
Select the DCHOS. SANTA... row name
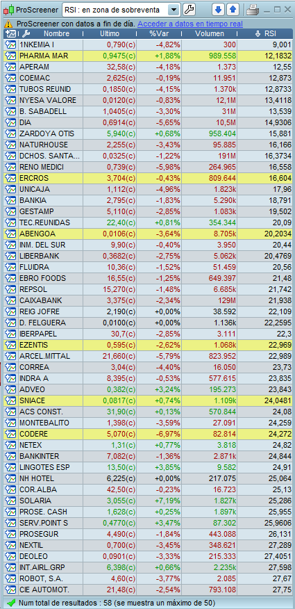coord(49,156)
